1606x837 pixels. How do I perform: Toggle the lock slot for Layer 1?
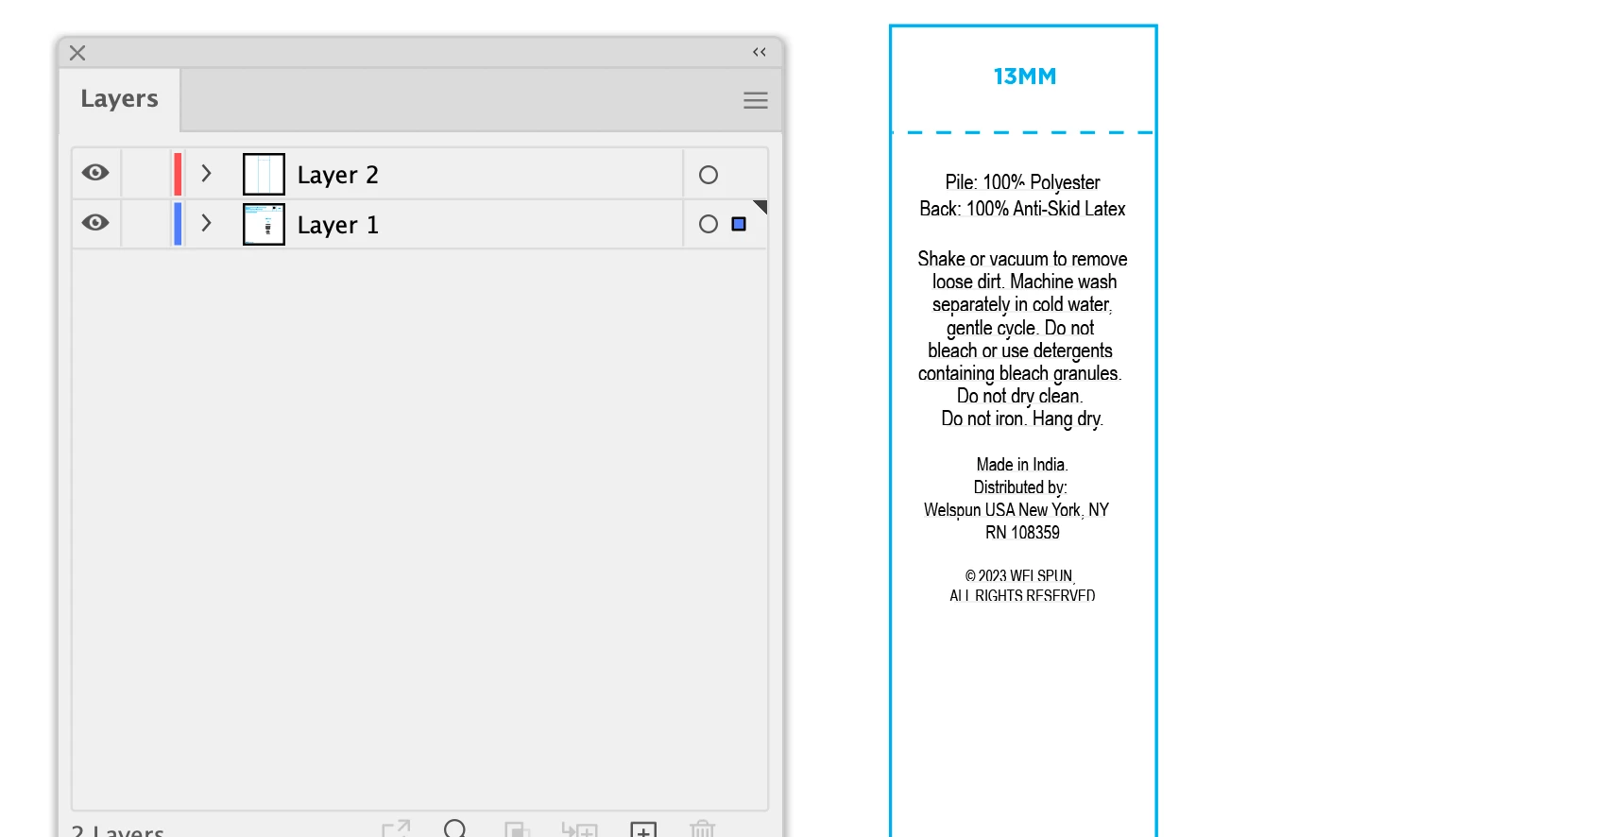[x=145, y=224]
